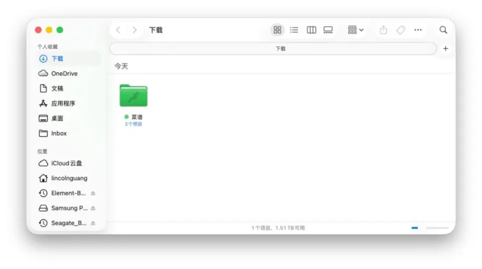
Task: Switch to icon grid view
Action: (x=277, y=30)
